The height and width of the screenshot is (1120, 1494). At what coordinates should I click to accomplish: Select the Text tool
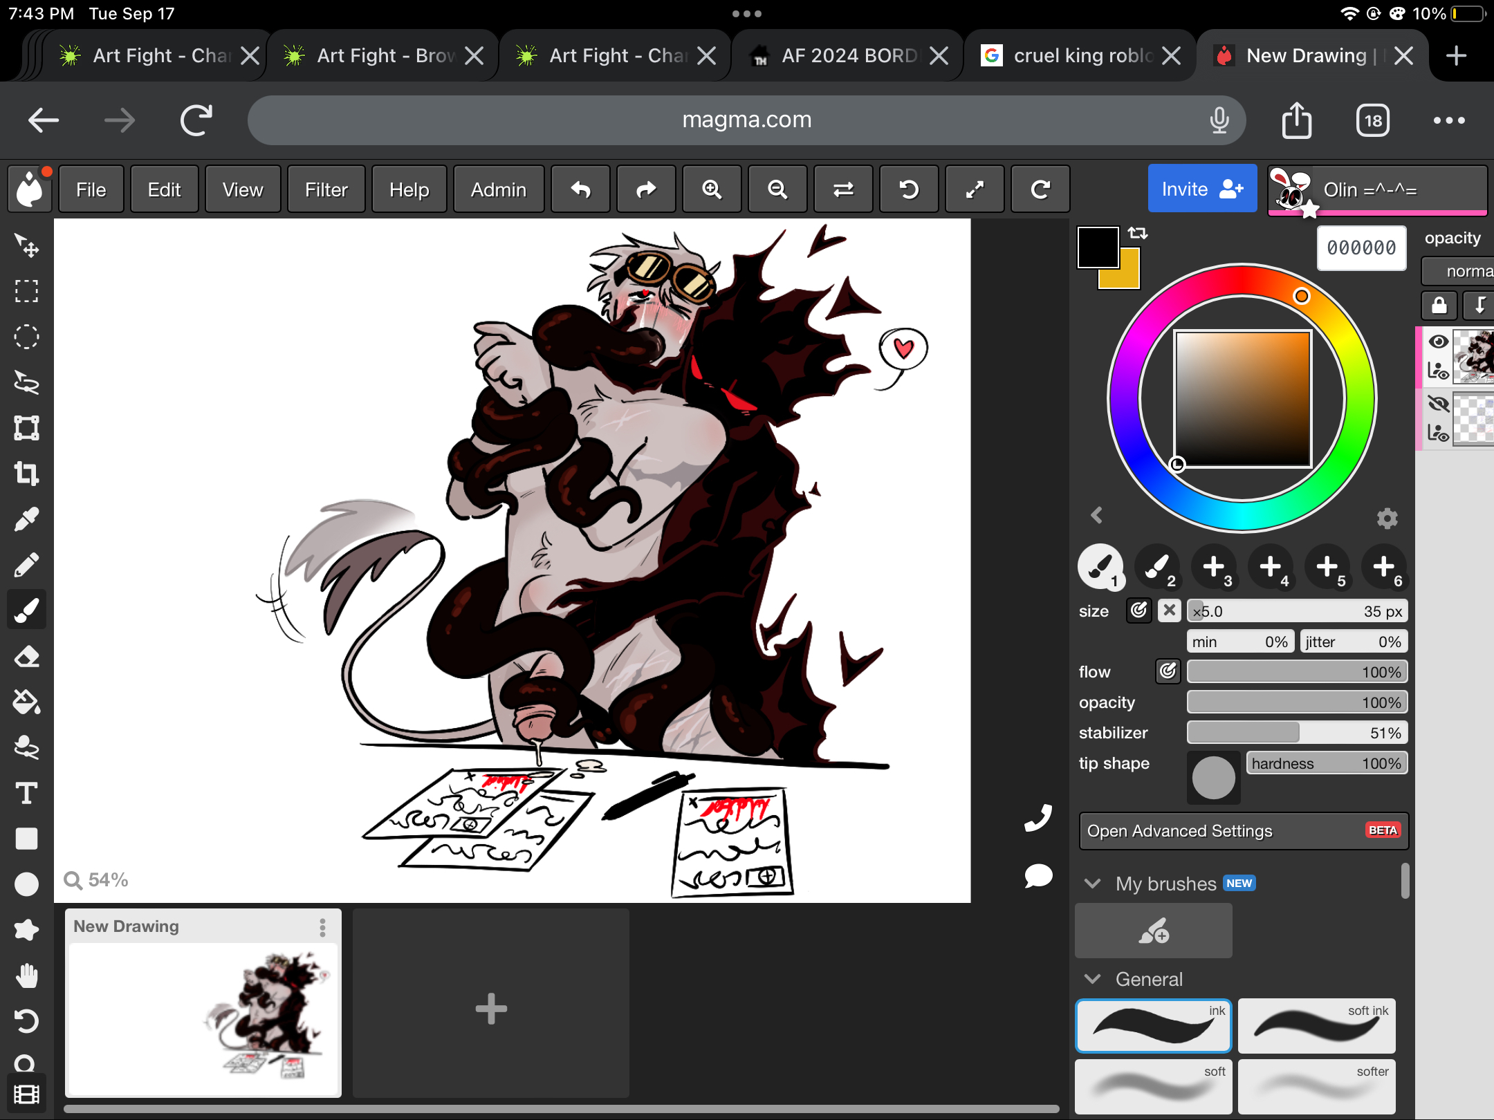click(x=26, y=794)
